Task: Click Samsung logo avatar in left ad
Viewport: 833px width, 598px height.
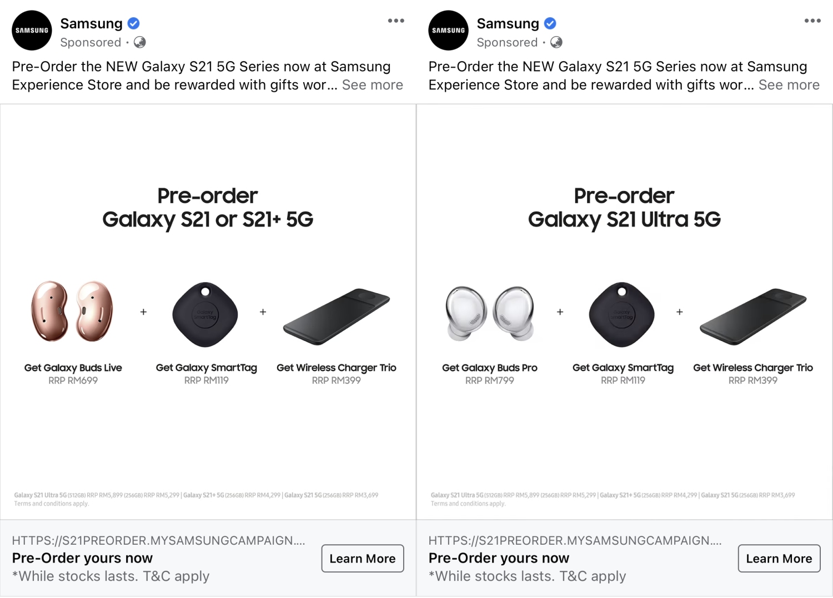Action: point(32,31)
